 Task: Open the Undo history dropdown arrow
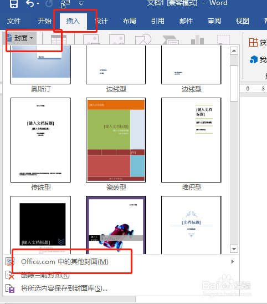pyautogui.click(x=38, y=4)
